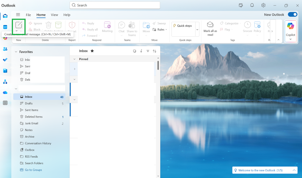The height and width of the screenshot is (178, 302).
Task: Click the Select mode icon beside Inbox
Action: click(x=134, y=51)
